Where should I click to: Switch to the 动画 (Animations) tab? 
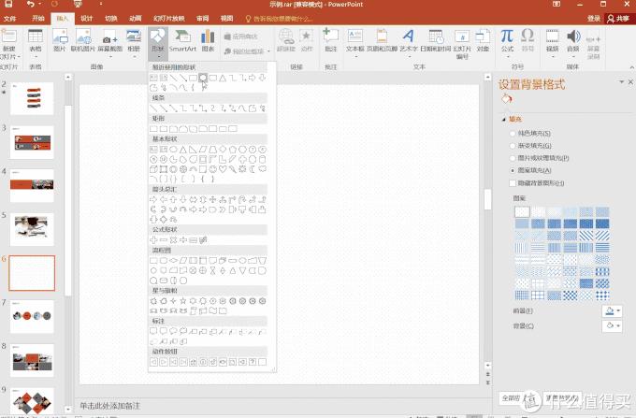135,19
